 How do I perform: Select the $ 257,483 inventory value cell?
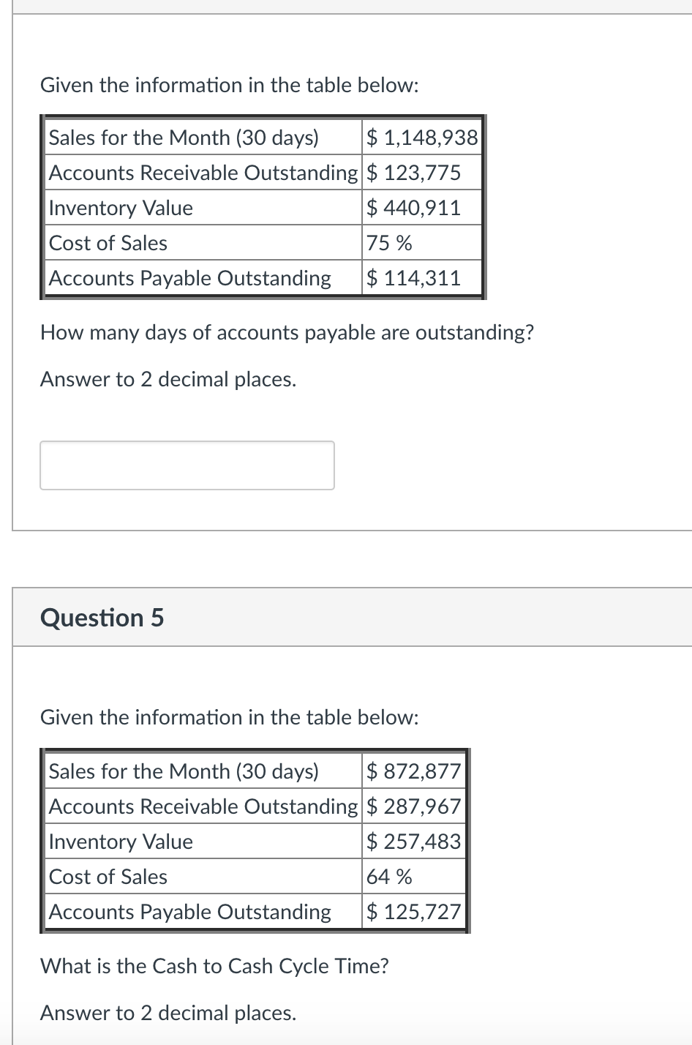click(x=413, y=842)
